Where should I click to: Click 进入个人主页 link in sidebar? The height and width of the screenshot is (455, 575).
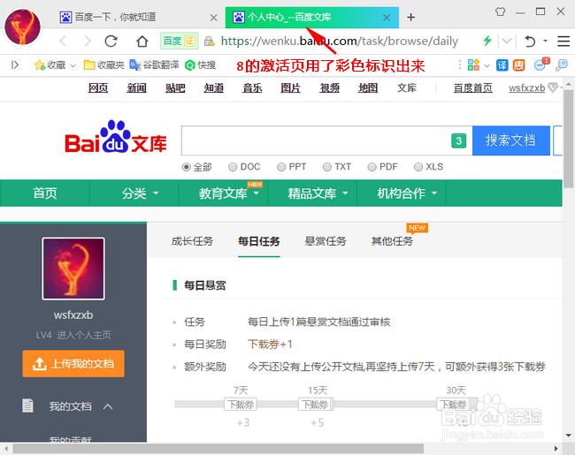tap(84, 335)
